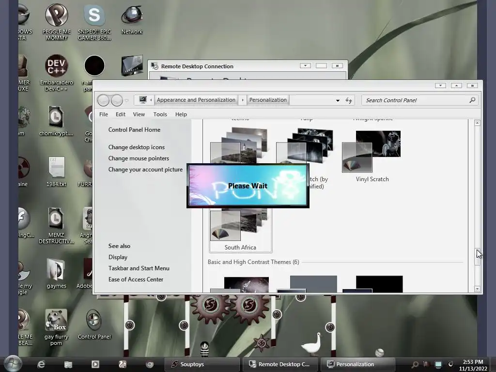This screenshot has height=372, width=496.
Task: Click the Windows Start orb
Action: 12,364
